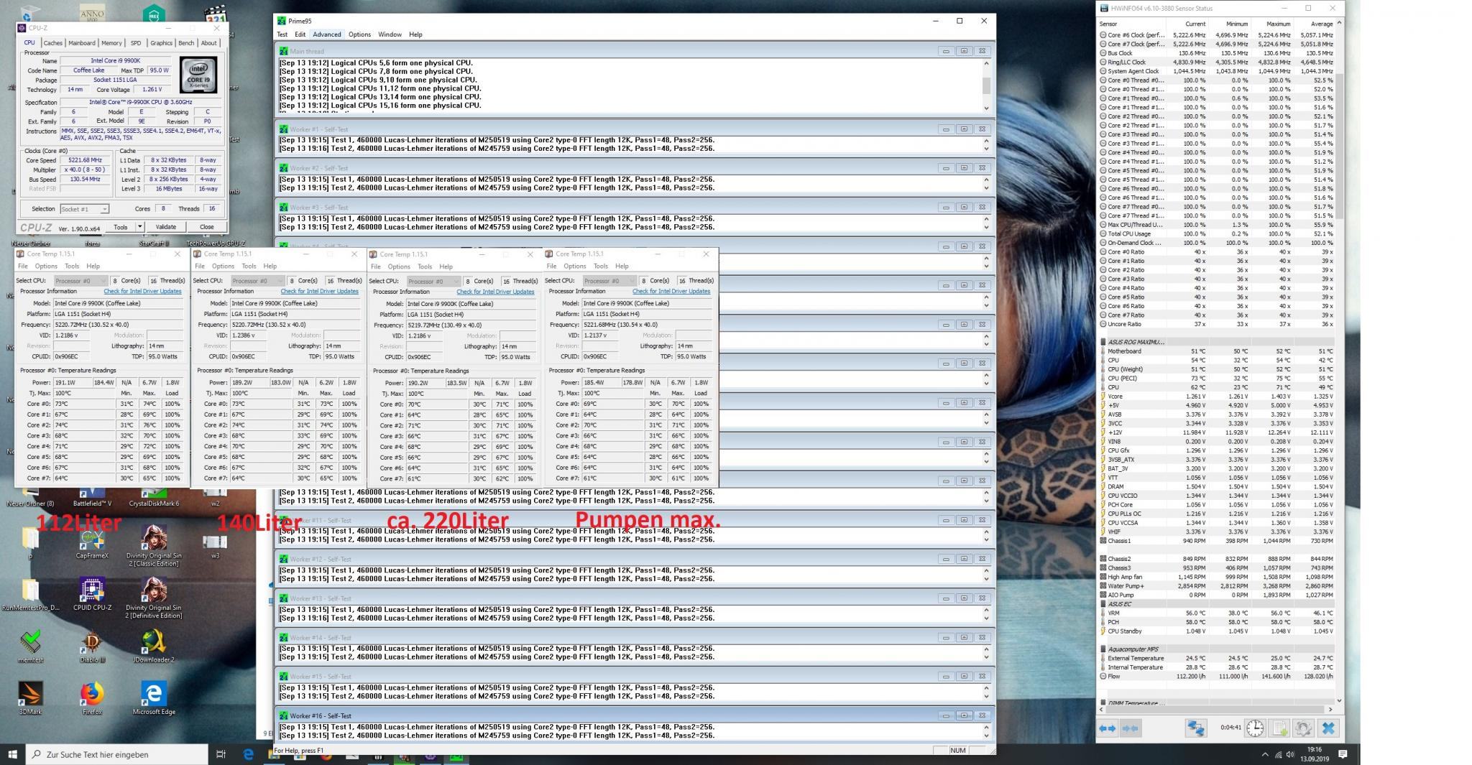Viewport: 1472px width, 765px height.
Task: Check for Intel Driver Updates in third Core Temp
Action: (x=495, y=292)
